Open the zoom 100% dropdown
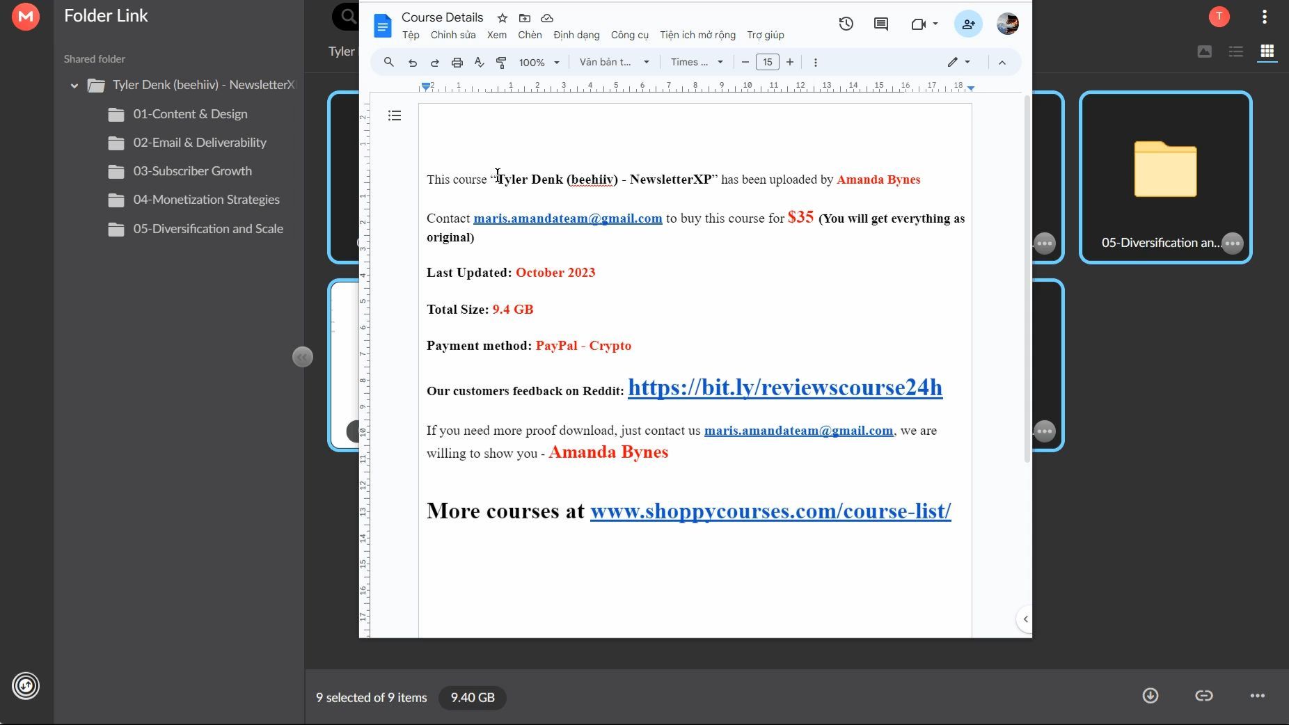 click(x=539, y=62)
